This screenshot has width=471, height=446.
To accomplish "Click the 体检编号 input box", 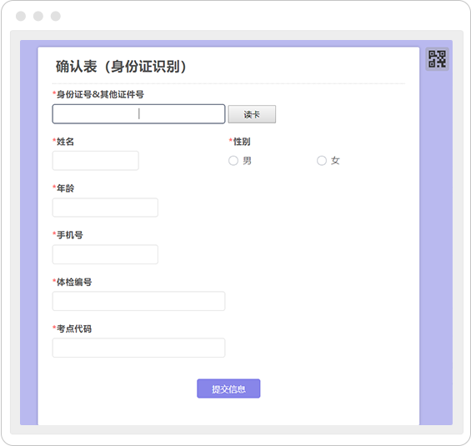I will (x=138, y=301).
